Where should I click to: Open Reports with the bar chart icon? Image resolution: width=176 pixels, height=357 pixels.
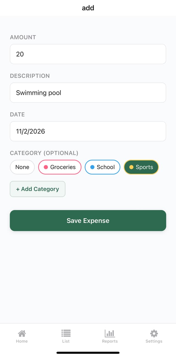point(110,333)
